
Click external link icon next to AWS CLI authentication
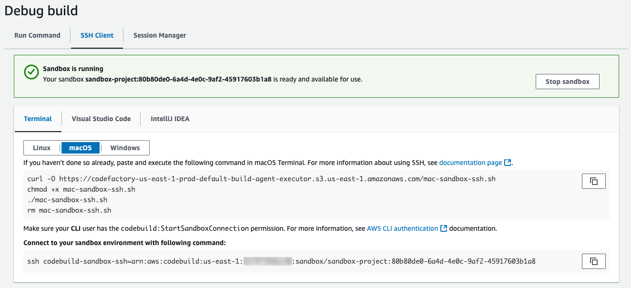point(443,228)
